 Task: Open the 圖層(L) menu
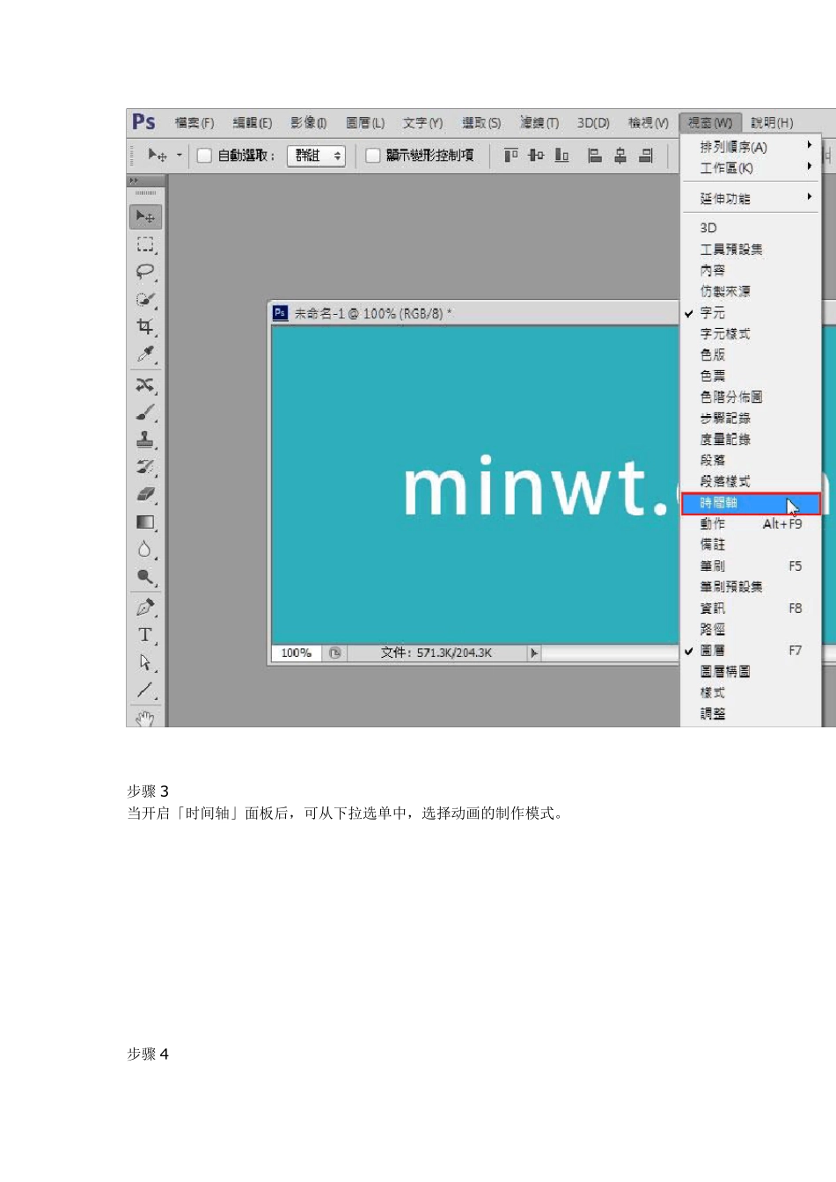tap(365, 123)
